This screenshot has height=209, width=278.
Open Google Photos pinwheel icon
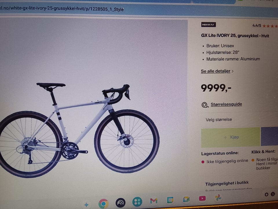(x=218, y=198)
